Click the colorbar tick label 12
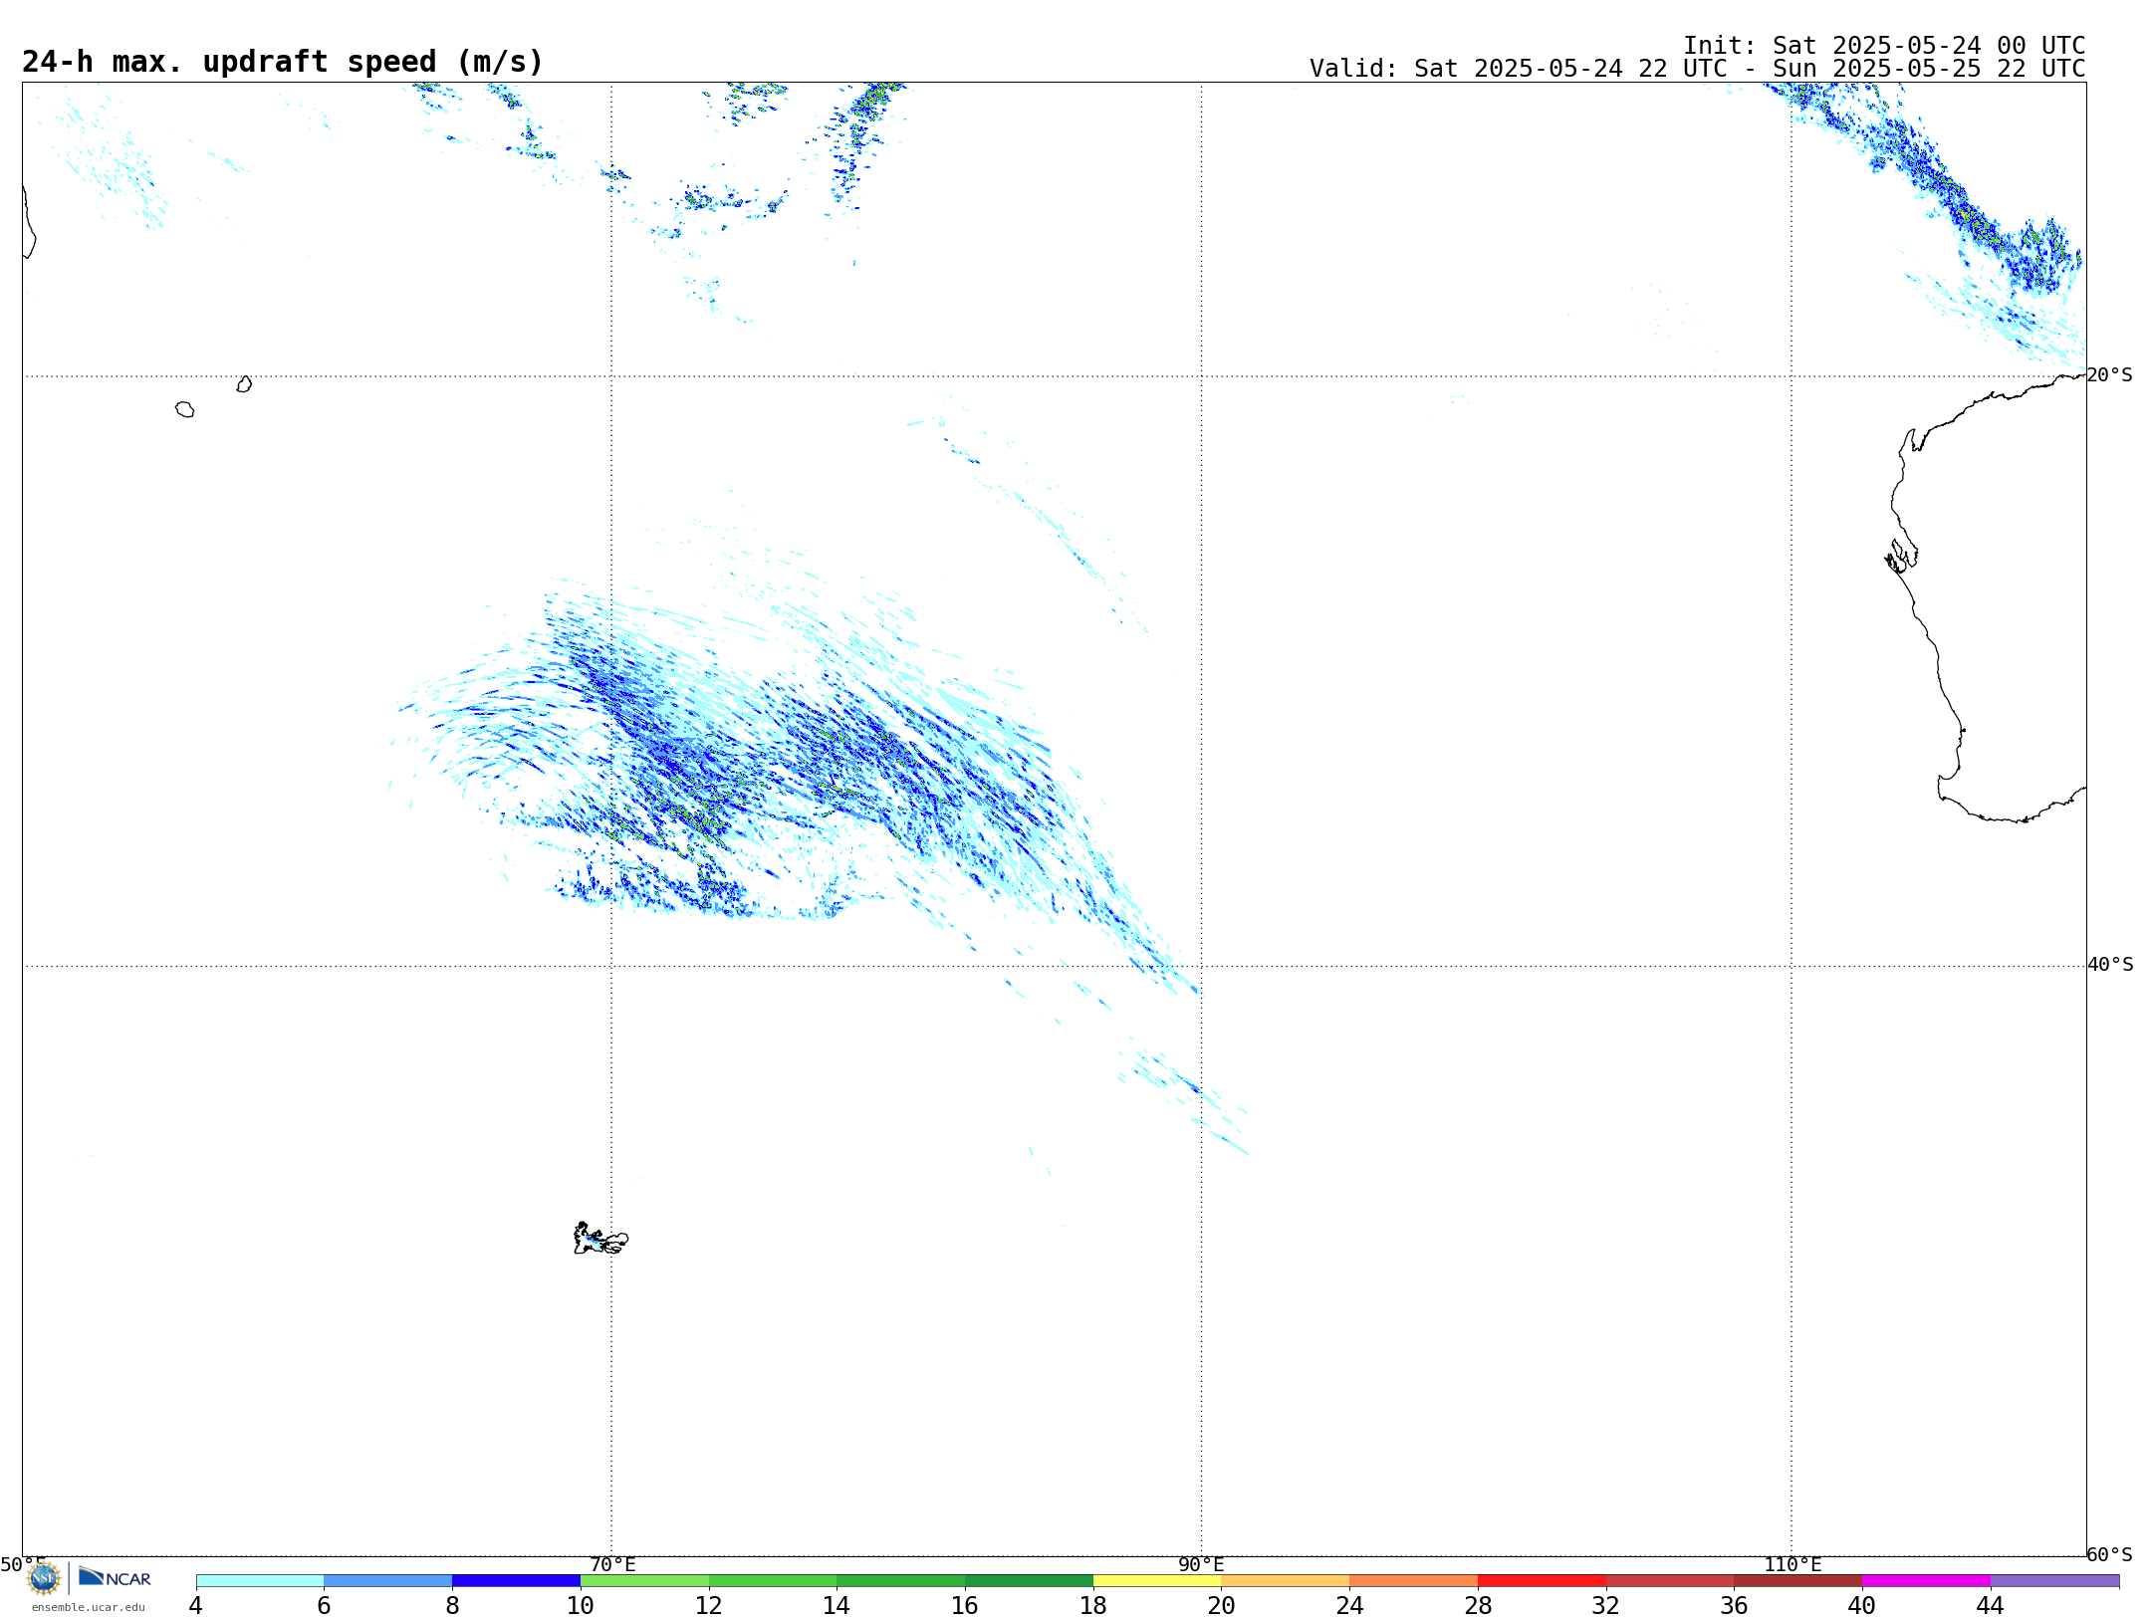This screenshot has height=1619, width=2151. click(708, 1606)
